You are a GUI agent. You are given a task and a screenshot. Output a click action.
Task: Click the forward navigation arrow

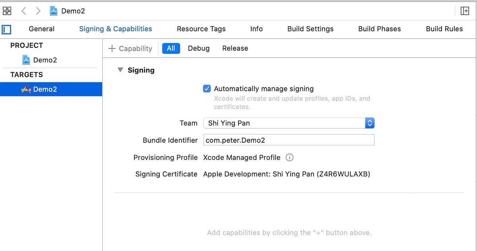pos(38,11)
